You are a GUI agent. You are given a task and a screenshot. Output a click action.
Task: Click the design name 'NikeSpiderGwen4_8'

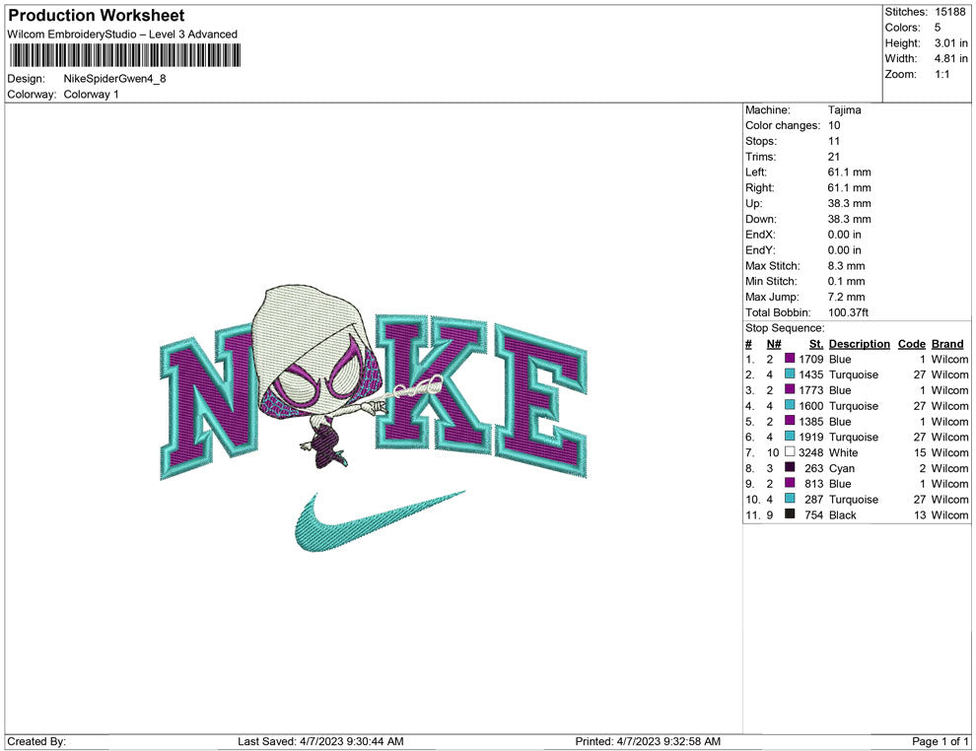click(x=114, y=79)
